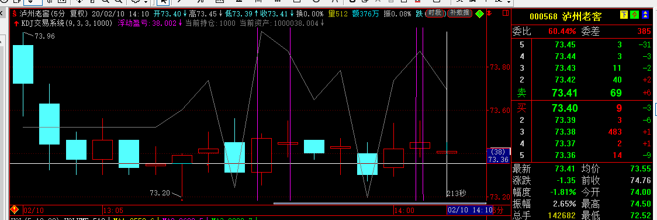This screenshot has height=220, width=657.
Task: Click the green diamond icon beside 补数据
Action: click(x=480, y=13)
